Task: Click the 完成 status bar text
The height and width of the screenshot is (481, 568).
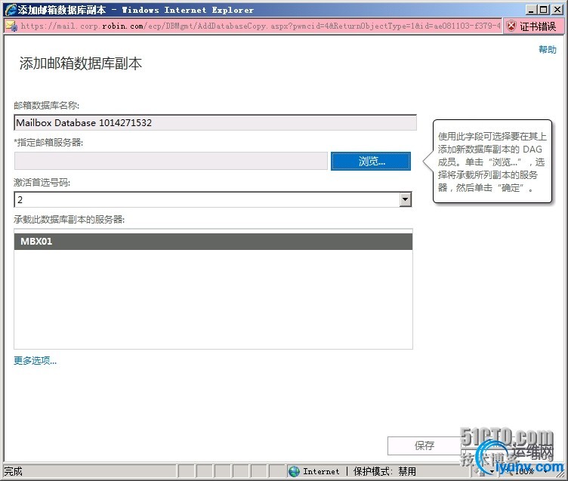Action: pyautogui.click(x=13, y=471)
